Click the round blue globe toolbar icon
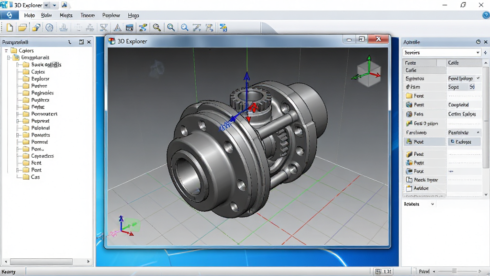The height and width of the screenshot is (276, 490). pos(49,27)
